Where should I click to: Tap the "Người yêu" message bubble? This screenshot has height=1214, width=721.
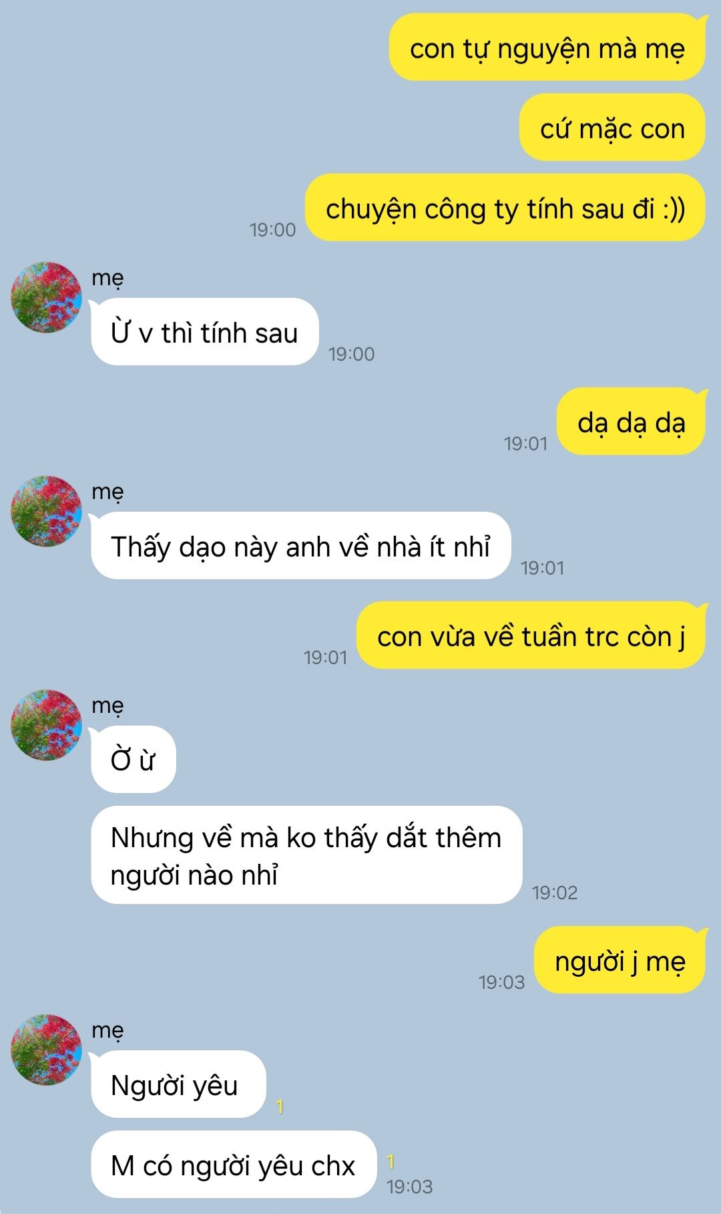pos(178,1084)
